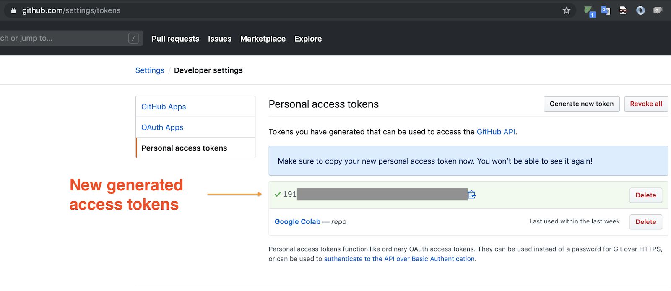Image resolution: width=671 pixels, height=291 pixels.
Task: Select Personal access tokens sidebar item
Action: click(x=184, y=148)
